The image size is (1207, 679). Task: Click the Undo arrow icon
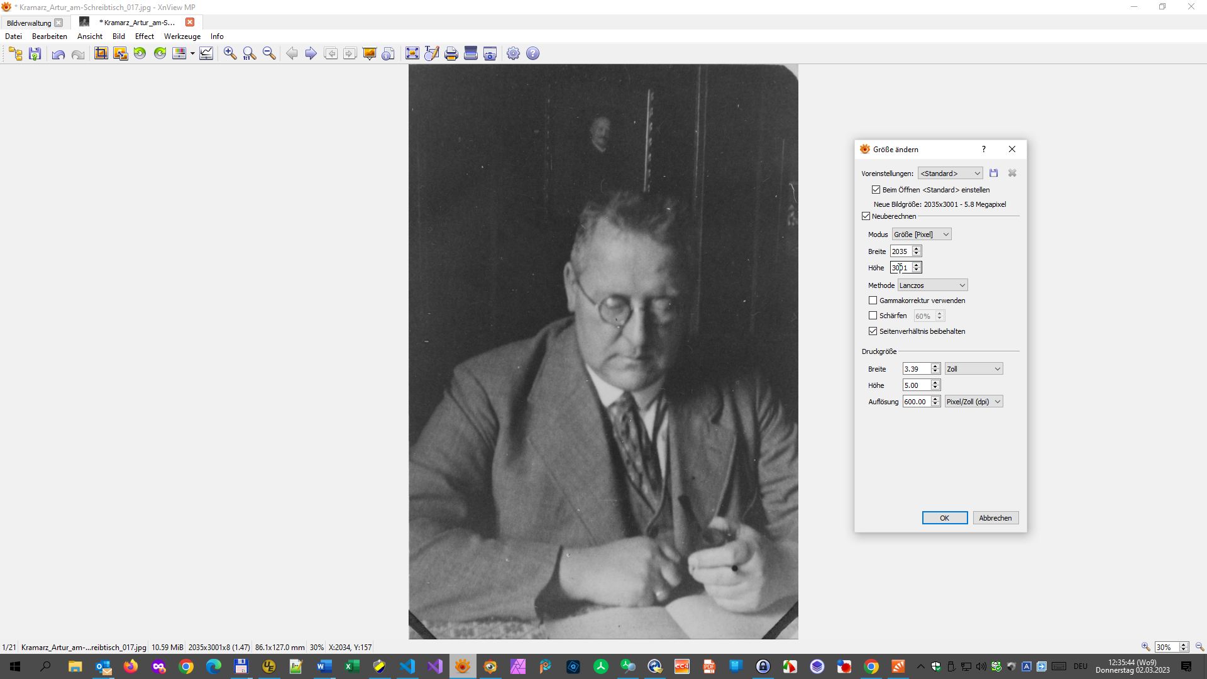point(58,53)
